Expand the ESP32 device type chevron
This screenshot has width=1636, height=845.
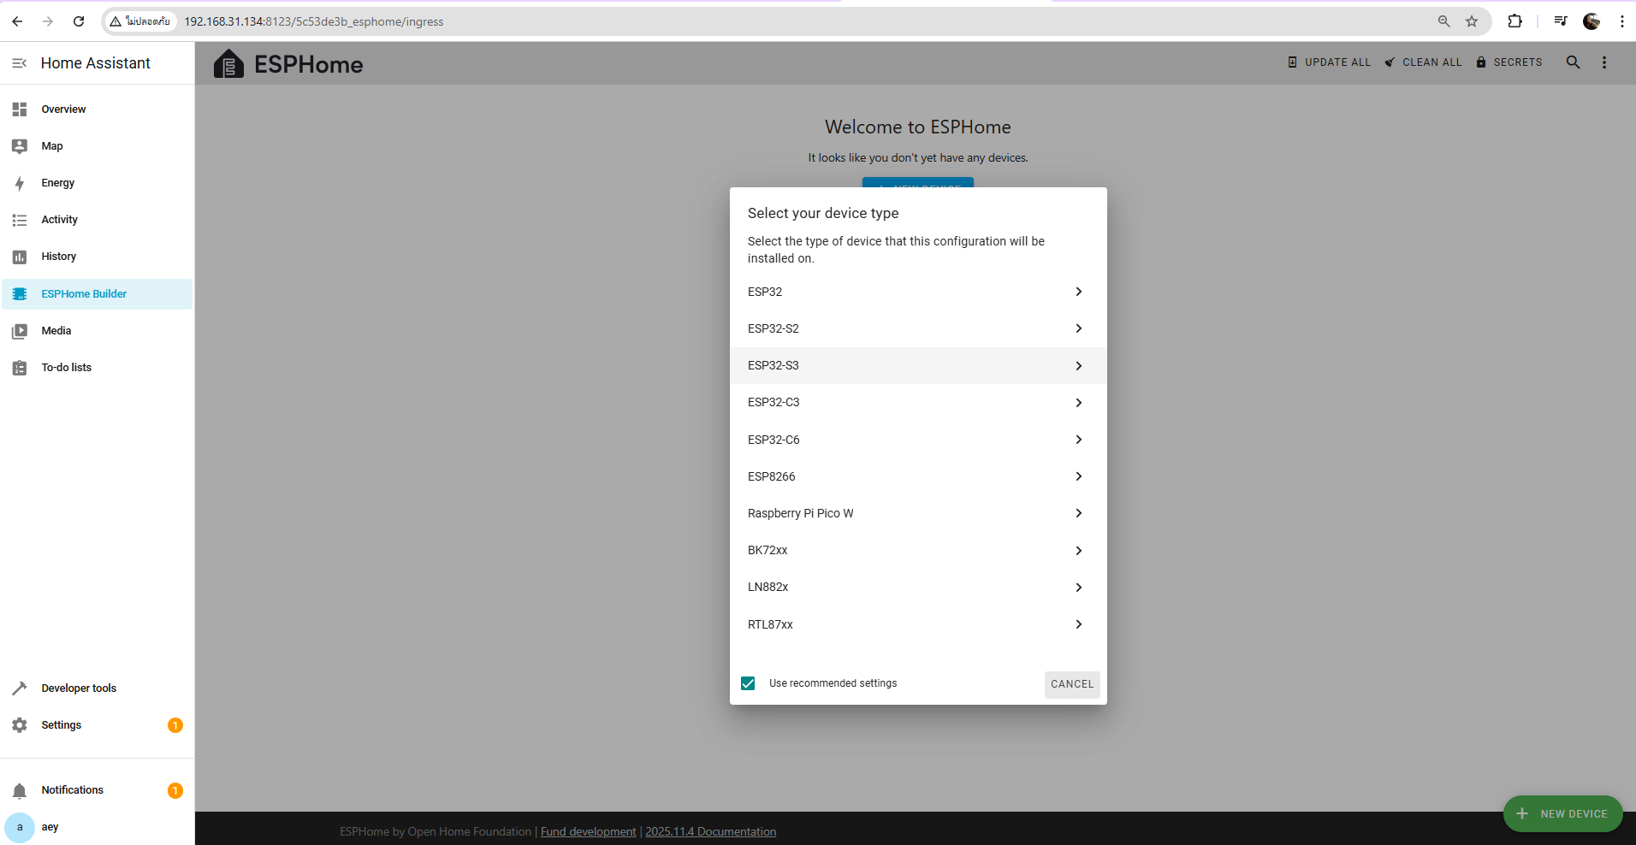pyautogui.click(x=1078, y=292)
